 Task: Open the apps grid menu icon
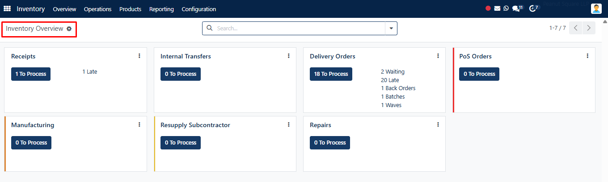[7, 8]
